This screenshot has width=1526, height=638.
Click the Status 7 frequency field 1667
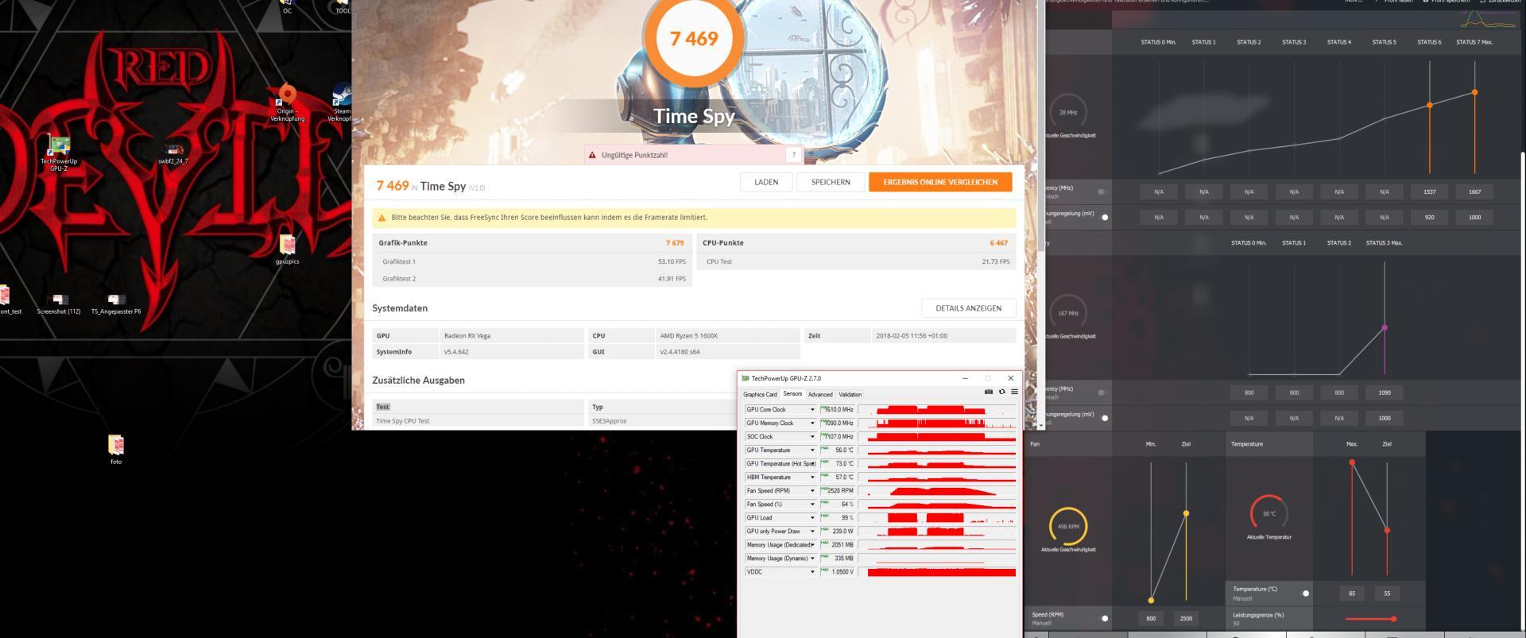point(1474,191)
